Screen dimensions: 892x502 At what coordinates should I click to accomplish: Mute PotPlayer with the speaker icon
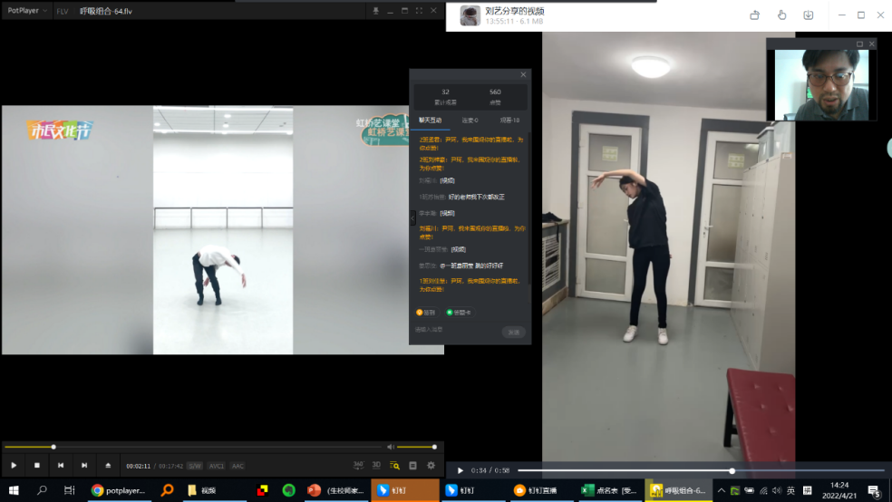coord(390,447)
